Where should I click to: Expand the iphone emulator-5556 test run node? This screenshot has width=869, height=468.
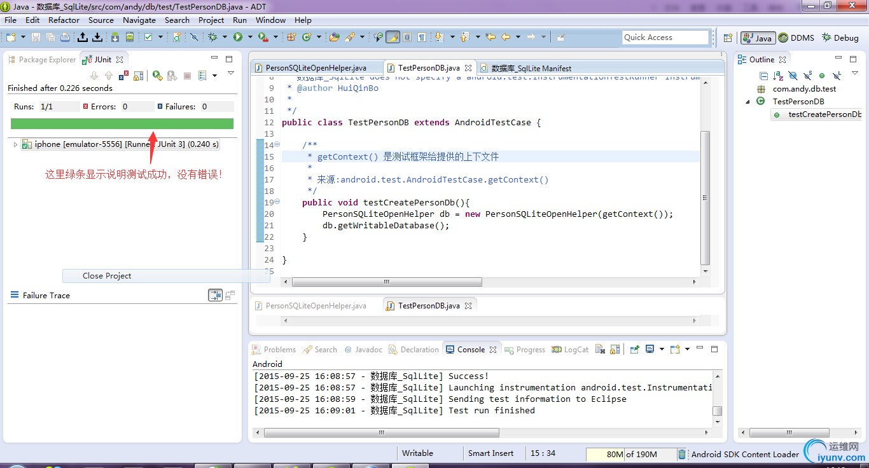coord(16,145)
